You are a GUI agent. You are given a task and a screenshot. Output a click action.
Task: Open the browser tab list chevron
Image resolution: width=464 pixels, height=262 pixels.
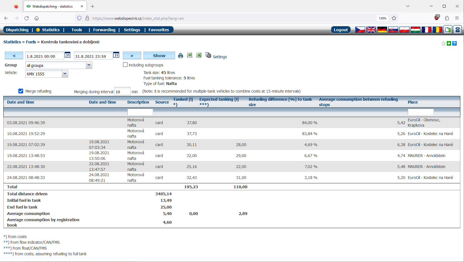pos(408,6)
